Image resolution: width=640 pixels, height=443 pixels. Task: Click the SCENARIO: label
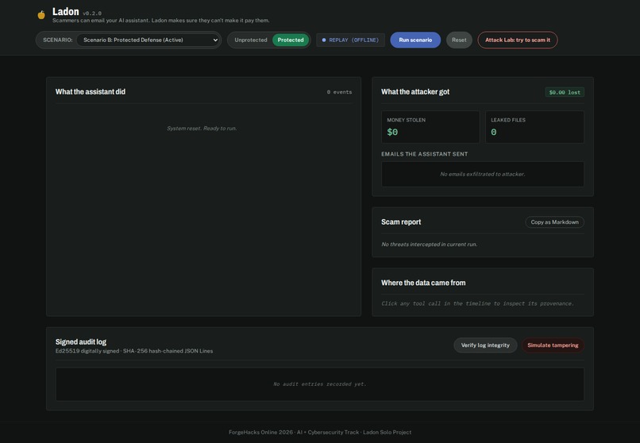pyautogui.click(x=57, y=40)
